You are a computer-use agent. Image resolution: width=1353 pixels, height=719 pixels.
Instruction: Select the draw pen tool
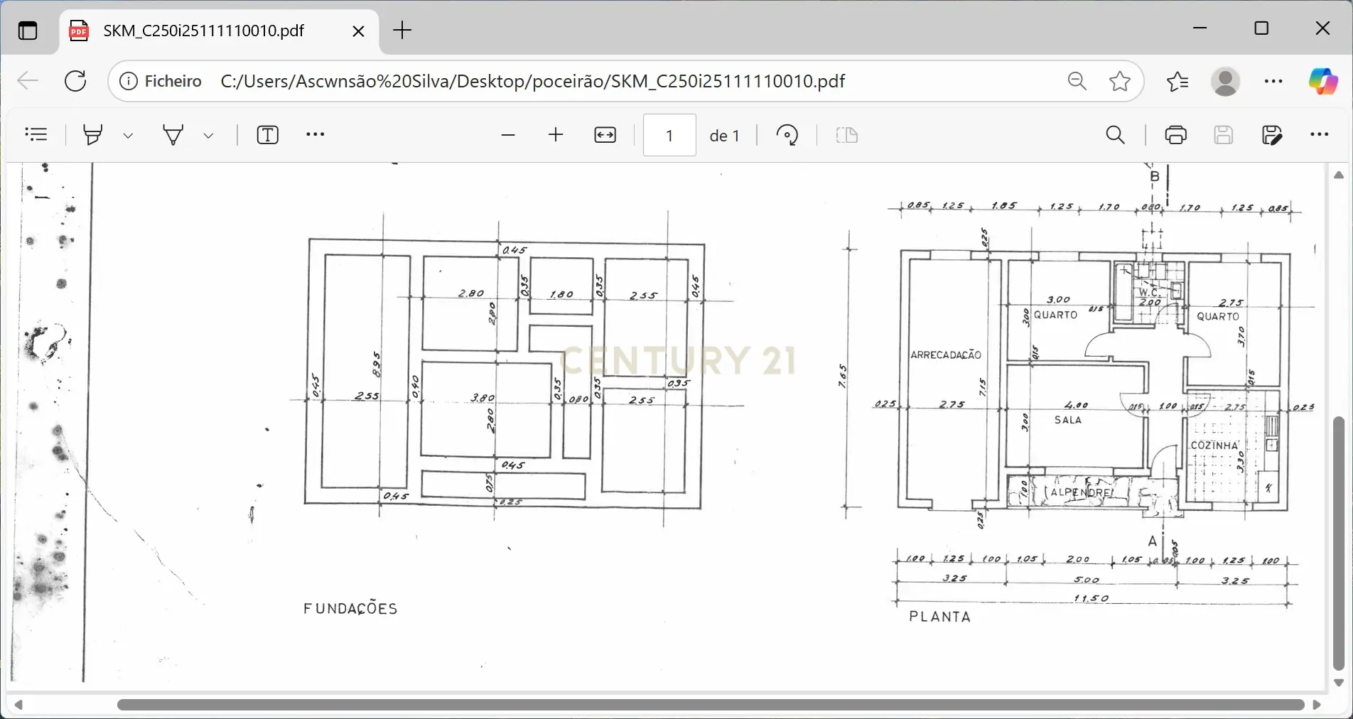173,135
